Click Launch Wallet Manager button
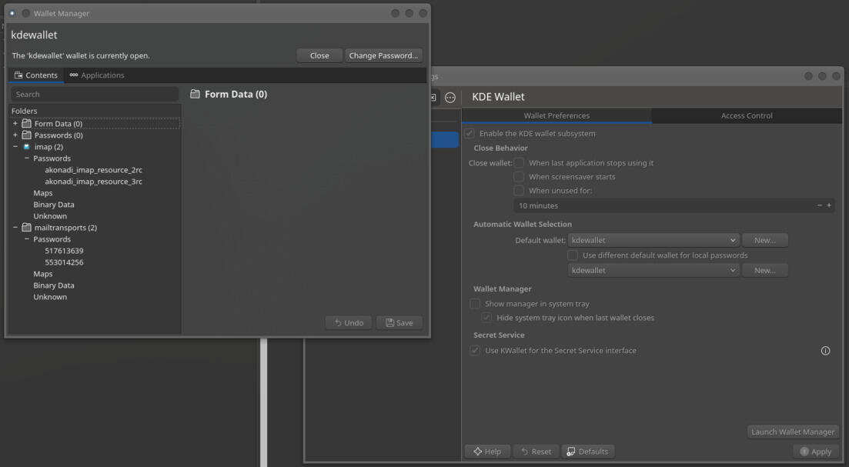Screen dimensions: 849x467 click(x=793, y=432)
